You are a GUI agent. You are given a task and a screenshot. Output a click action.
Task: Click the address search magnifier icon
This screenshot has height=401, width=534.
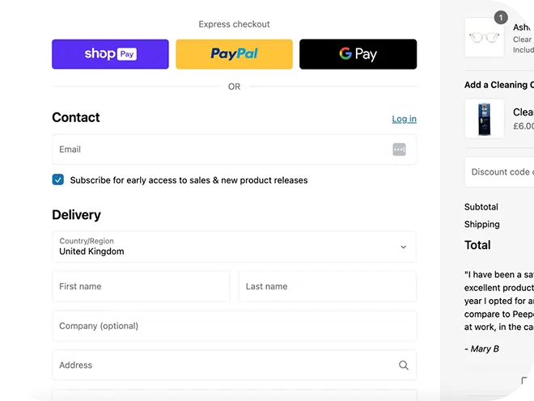click(x=404, y=365)
